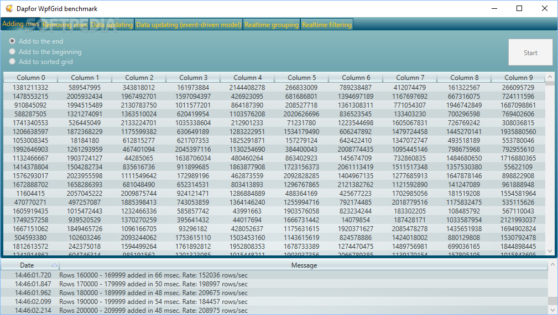This screenshot has height=315, width=558.
Task: Sort by Column 9 header
Action: (x=519, y=77)
